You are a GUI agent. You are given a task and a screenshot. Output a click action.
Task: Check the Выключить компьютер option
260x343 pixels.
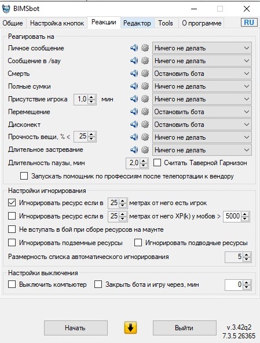(12, 284)
